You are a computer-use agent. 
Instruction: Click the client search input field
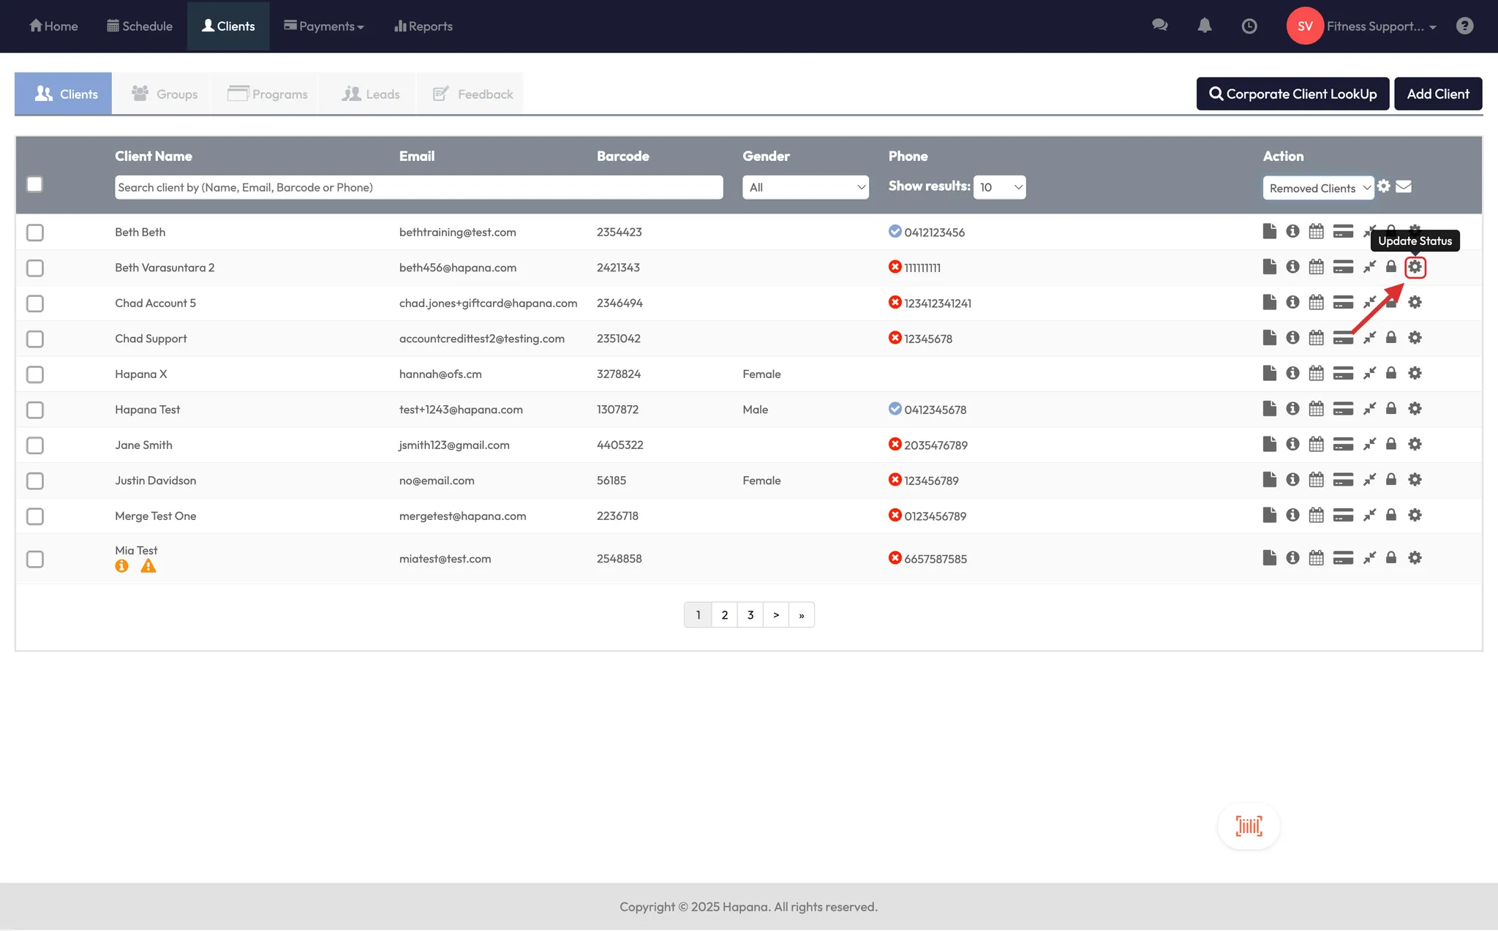pos(418,187)
